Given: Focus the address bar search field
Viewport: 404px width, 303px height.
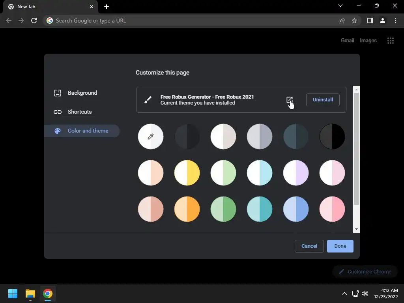Looking at the screenshot, I should coord(191,21).
